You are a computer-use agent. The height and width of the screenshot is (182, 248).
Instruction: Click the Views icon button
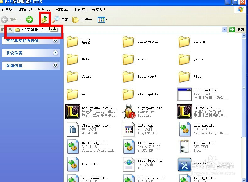coord(101,19)
